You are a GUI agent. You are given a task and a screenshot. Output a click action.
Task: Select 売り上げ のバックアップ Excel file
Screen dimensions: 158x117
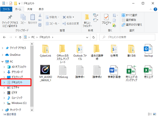(x=131, y=73)
